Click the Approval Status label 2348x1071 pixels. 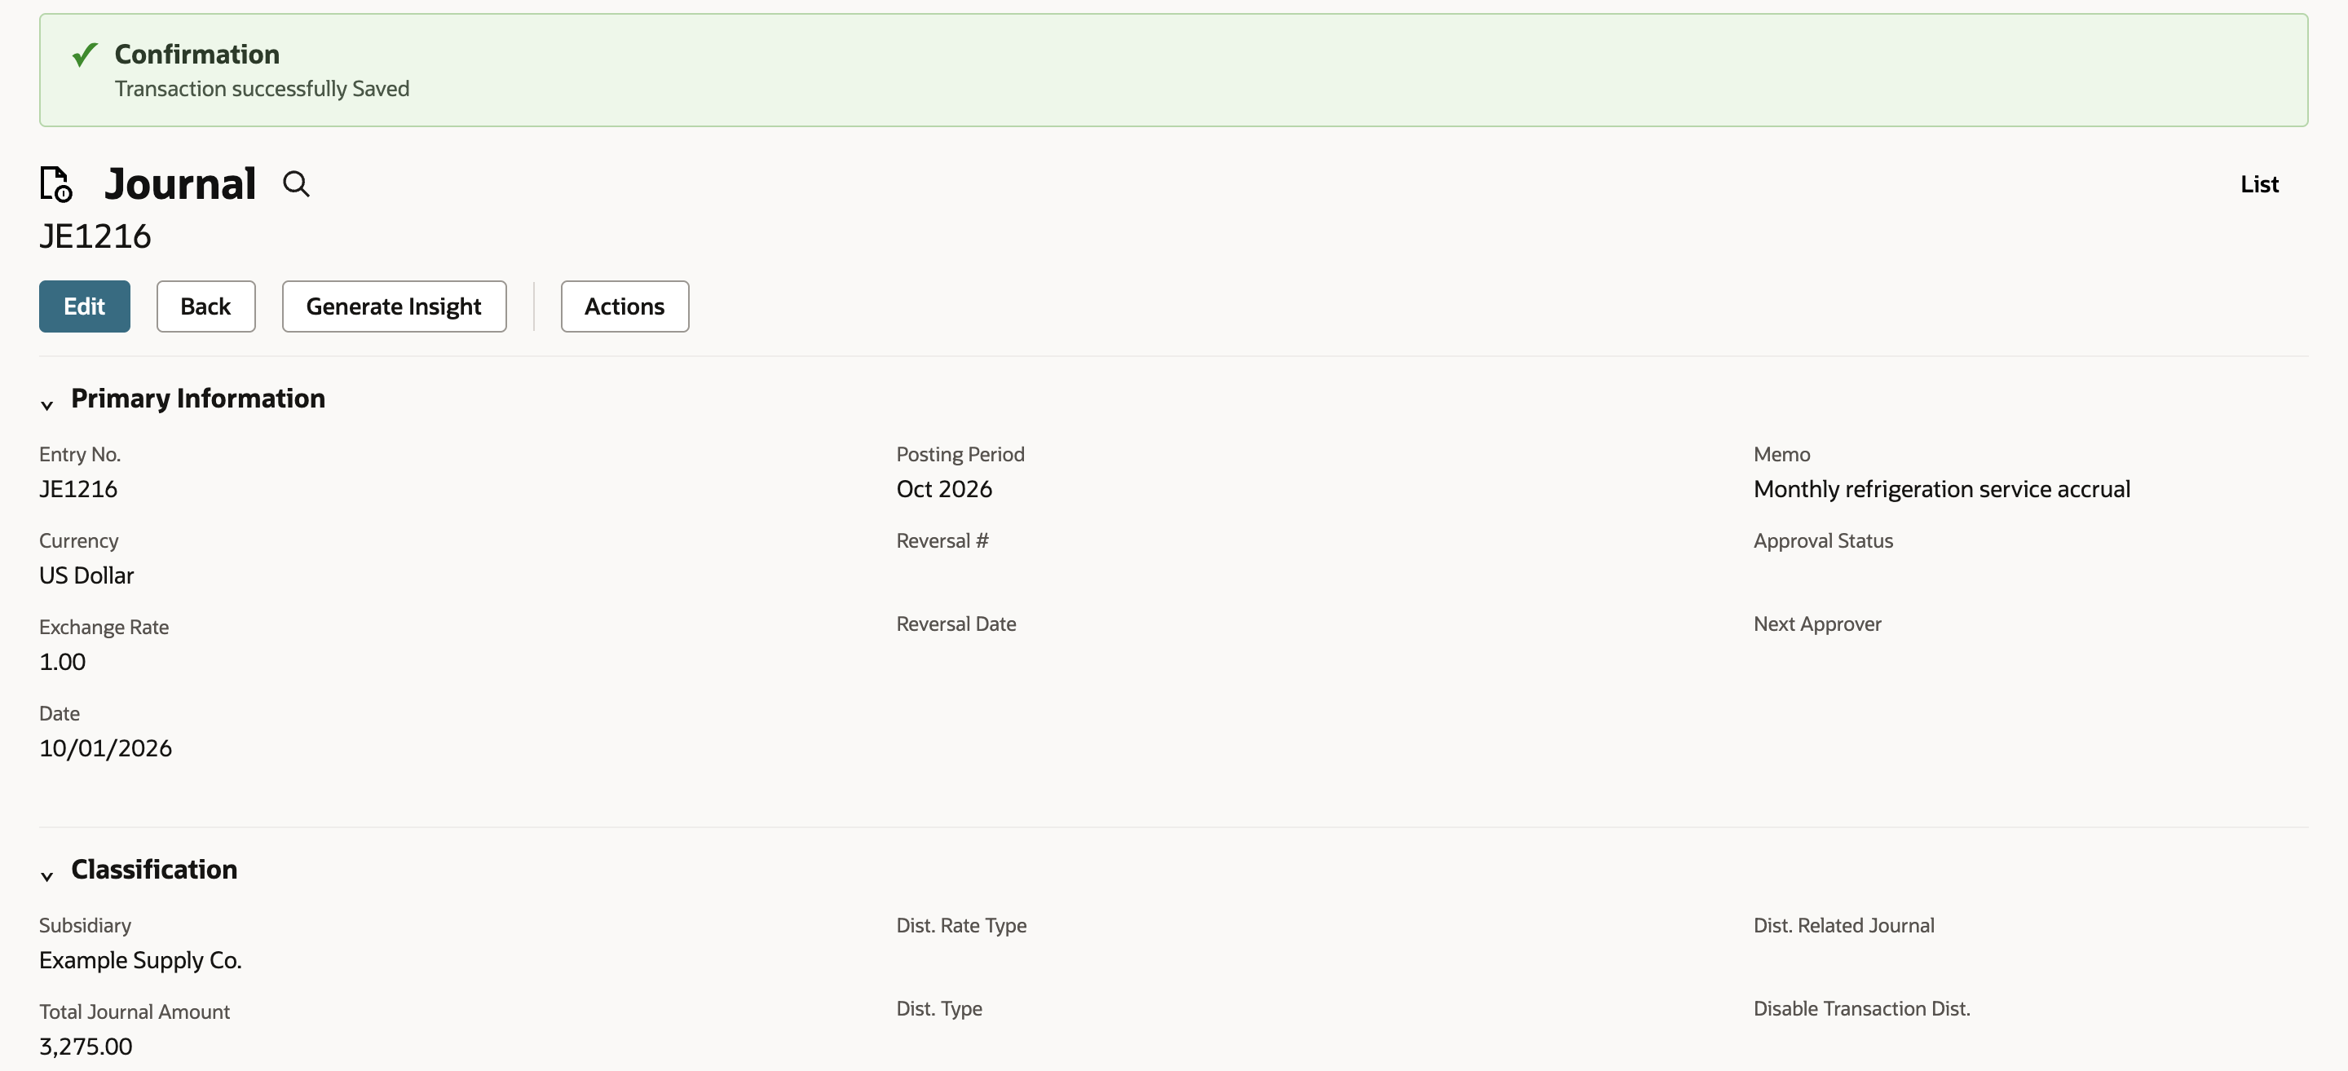(1823, 540)
